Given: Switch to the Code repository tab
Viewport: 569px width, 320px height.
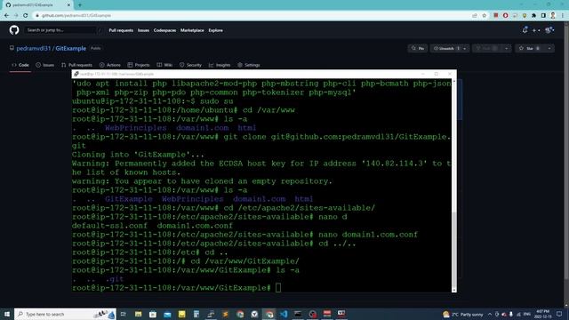Looking at the screenshot, I should 20,65.
